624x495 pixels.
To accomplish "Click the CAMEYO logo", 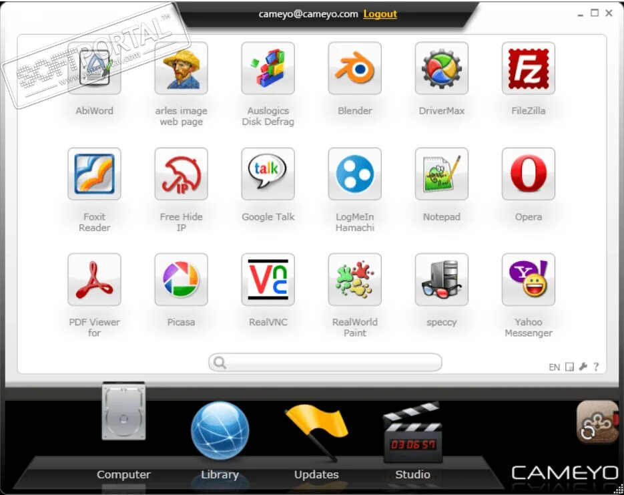I will coord(565,473).
